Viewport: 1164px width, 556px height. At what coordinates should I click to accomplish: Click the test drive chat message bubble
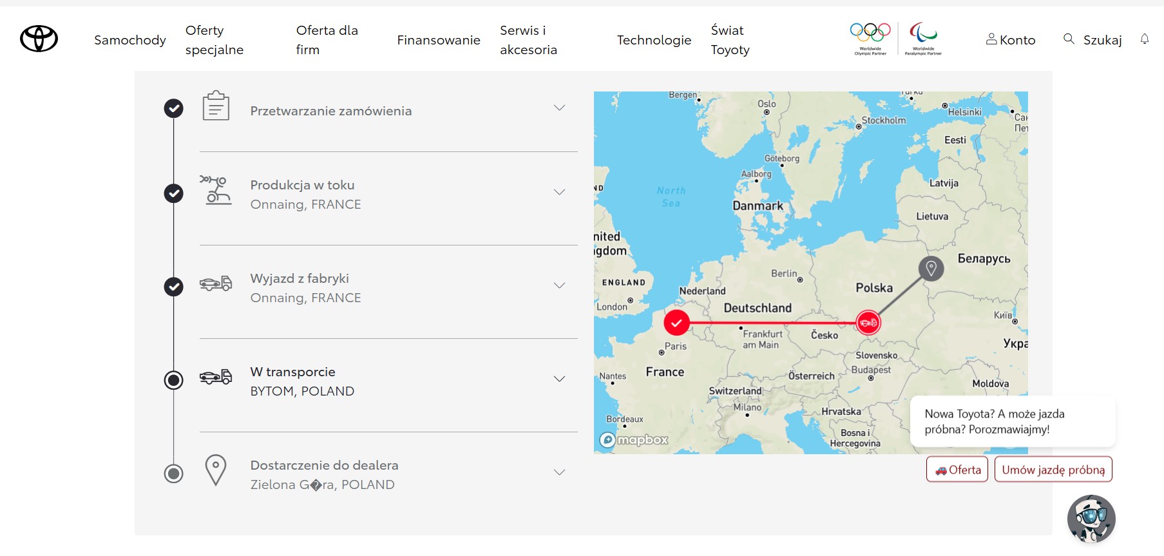pos(1013,421)
